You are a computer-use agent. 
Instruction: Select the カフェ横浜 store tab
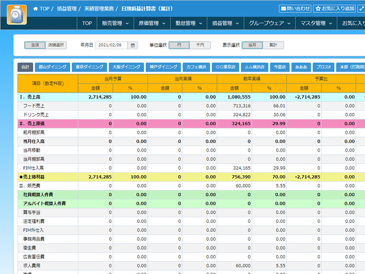pos(197,66)
